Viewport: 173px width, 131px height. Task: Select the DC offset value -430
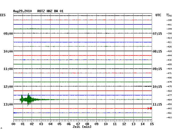click(169, 60)
